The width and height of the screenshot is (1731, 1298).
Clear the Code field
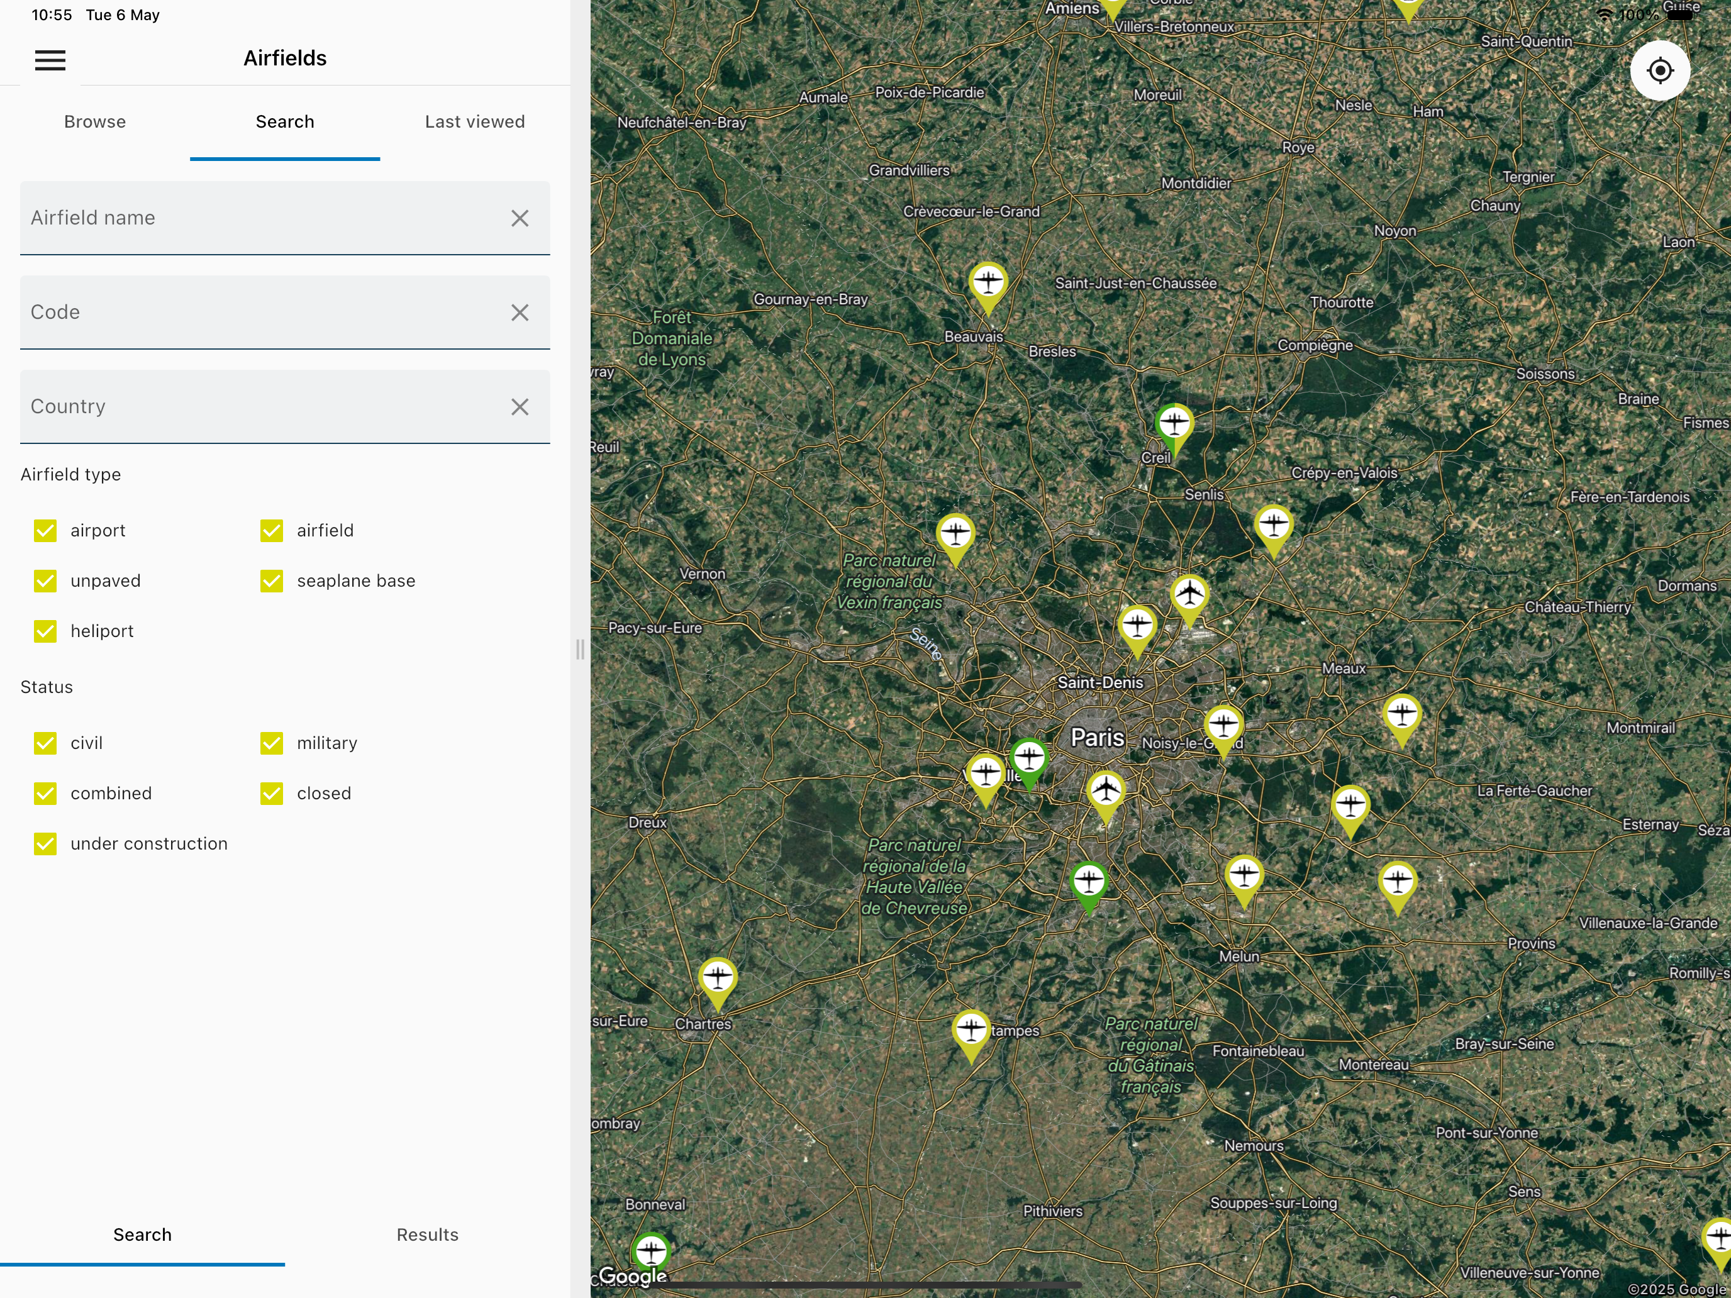[520, 313]
